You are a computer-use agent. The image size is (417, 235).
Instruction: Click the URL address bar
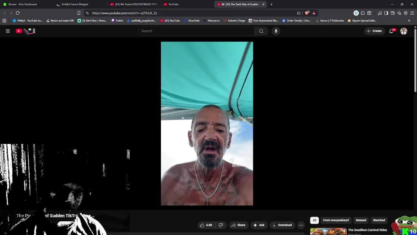point(192,13)
